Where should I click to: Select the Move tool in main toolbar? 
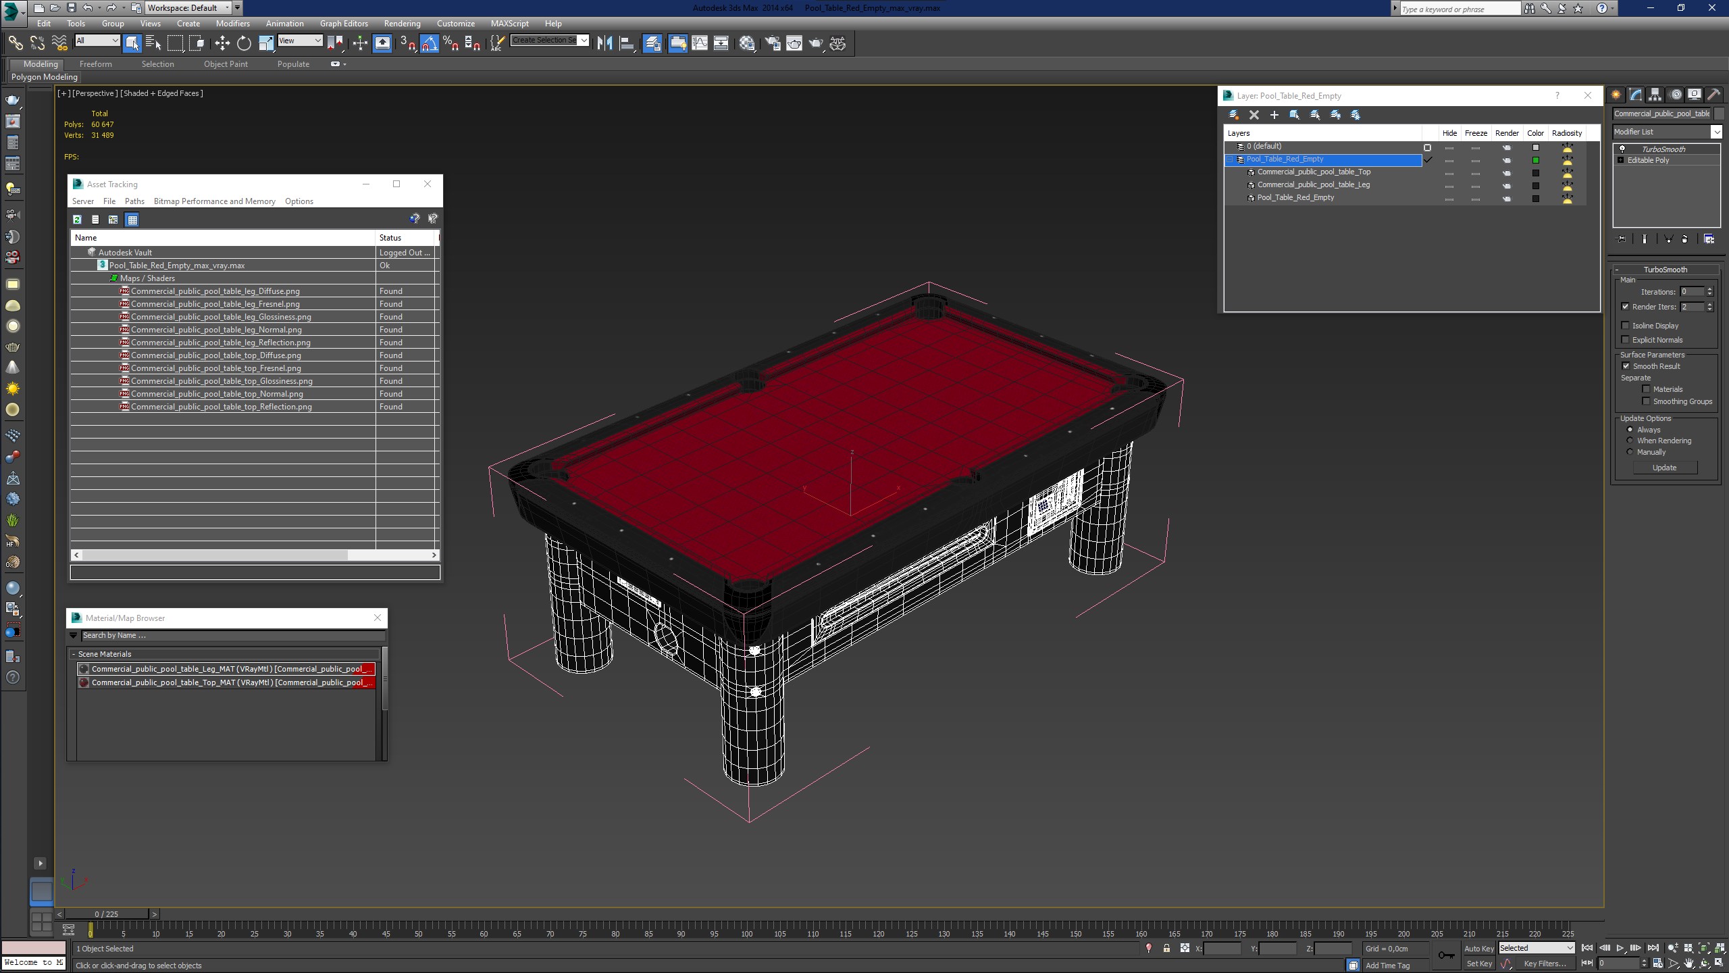[x=222, y=43]
